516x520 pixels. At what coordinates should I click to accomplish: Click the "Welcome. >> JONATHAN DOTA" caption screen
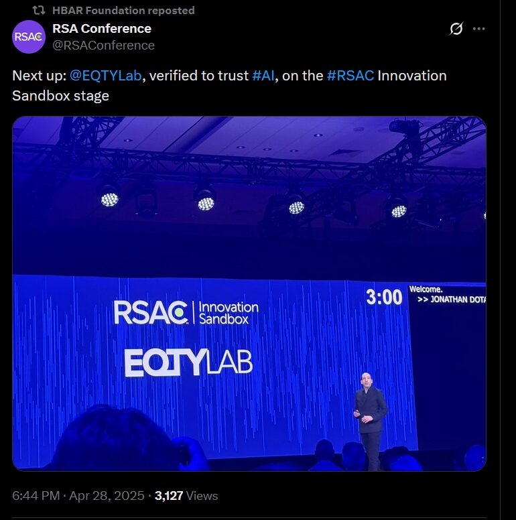point(447,295)
